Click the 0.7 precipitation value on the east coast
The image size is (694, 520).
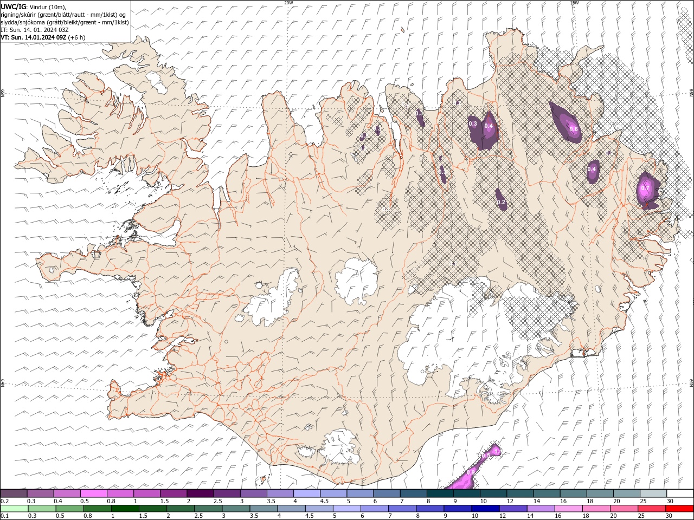click(645, 188)
